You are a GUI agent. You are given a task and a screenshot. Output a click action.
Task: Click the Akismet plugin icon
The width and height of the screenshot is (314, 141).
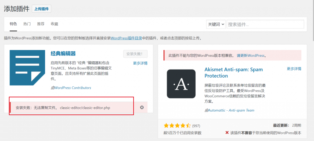[x=181, y=84]
